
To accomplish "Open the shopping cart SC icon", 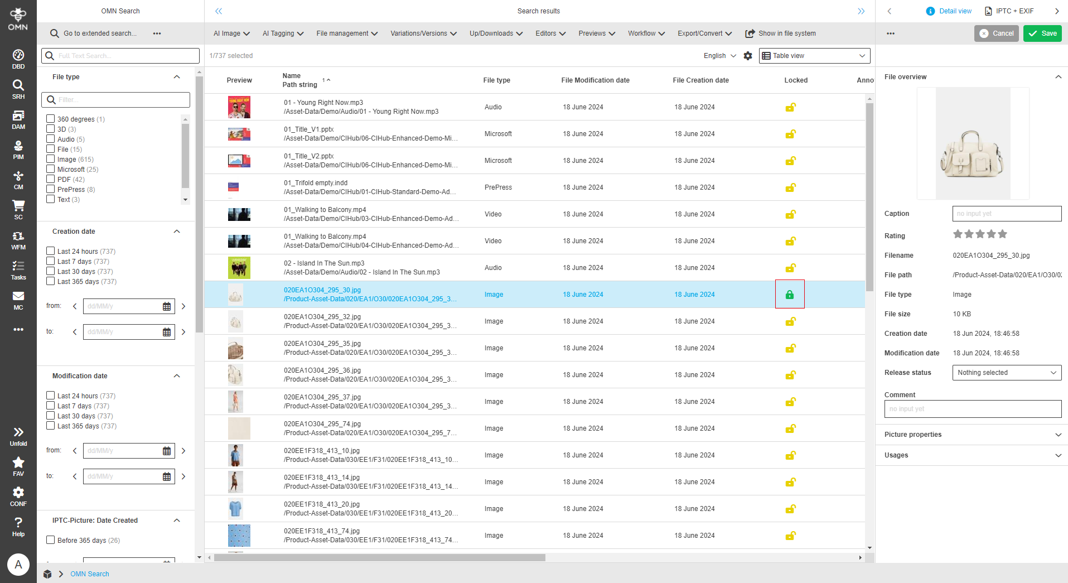I will (18, 210).
